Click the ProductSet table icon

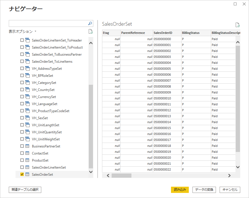(27, 160)
